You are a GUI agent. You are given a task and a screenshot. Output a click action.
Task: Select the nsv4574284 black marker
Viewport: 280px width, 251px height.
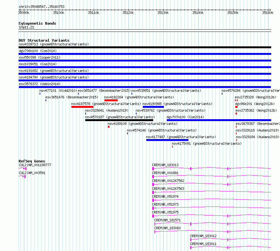click(222, 94)
